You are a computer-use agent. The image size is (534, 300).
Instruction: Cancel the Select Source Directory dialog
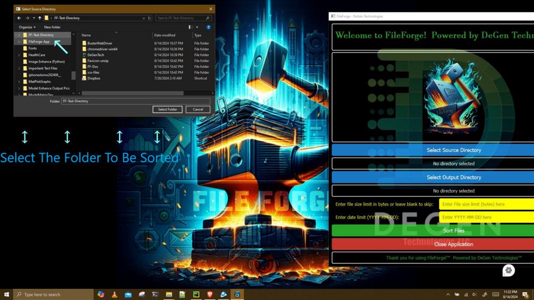coord(198,109)
